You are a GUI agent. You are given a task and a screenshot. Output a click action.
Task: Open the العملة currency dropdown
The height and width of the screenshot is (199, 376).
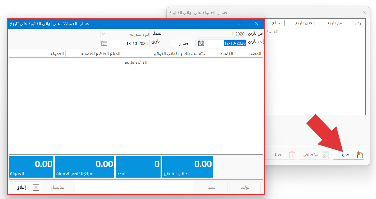click(x=125, y=34)
